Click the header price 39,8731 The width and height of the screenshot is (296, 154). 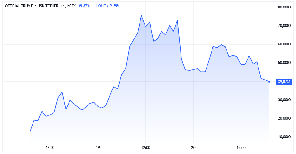pos(85,6)
